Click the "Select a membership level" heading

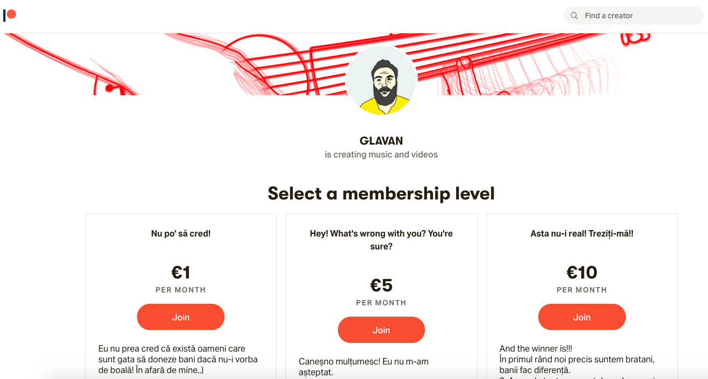pyautogui.click(x=381, y=194)
